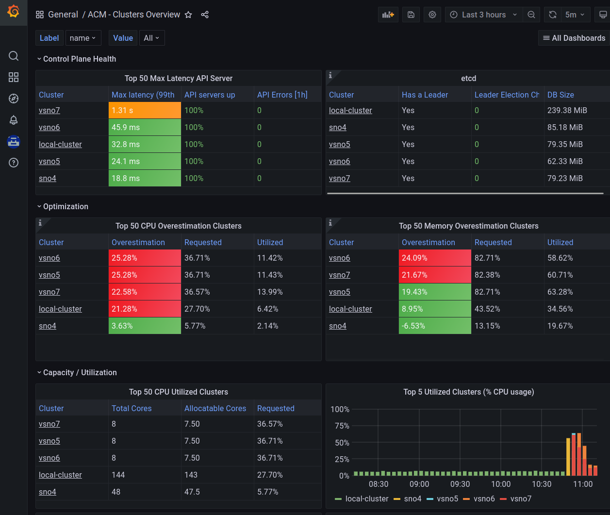Click the Add panel icon
610x515 pixels.
tap(388, 15)
